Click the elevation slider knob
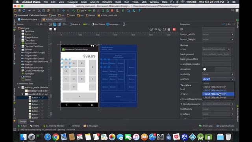This screenshot has width=252, height=142. pyautogui.click(x=204, y=69)
